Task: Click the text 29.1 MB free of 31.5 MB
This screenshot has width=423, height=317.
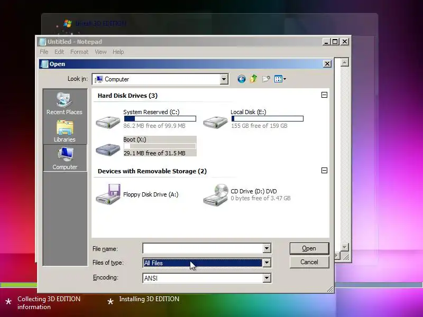Action: pos(154,153)
